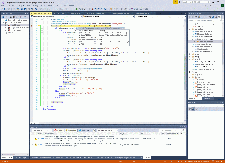Click the search magnifier in Error List

pos(184,130)
